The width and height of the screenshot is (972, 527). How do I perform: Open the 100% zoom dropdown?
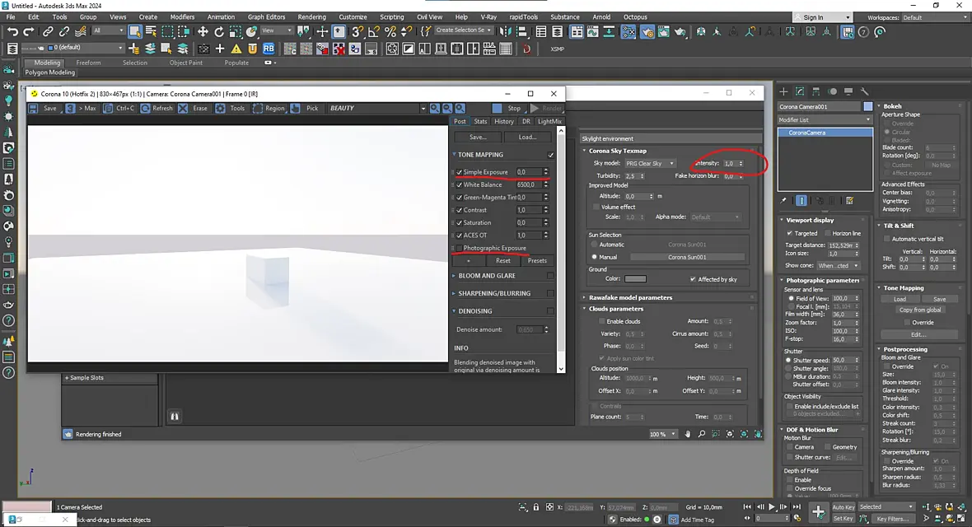click(662, 434)
